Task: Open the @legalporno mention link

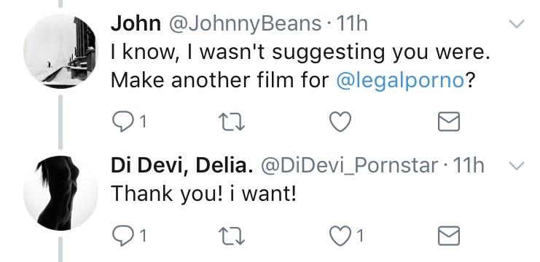Action: pyautogui.click(x=400, y=81)
